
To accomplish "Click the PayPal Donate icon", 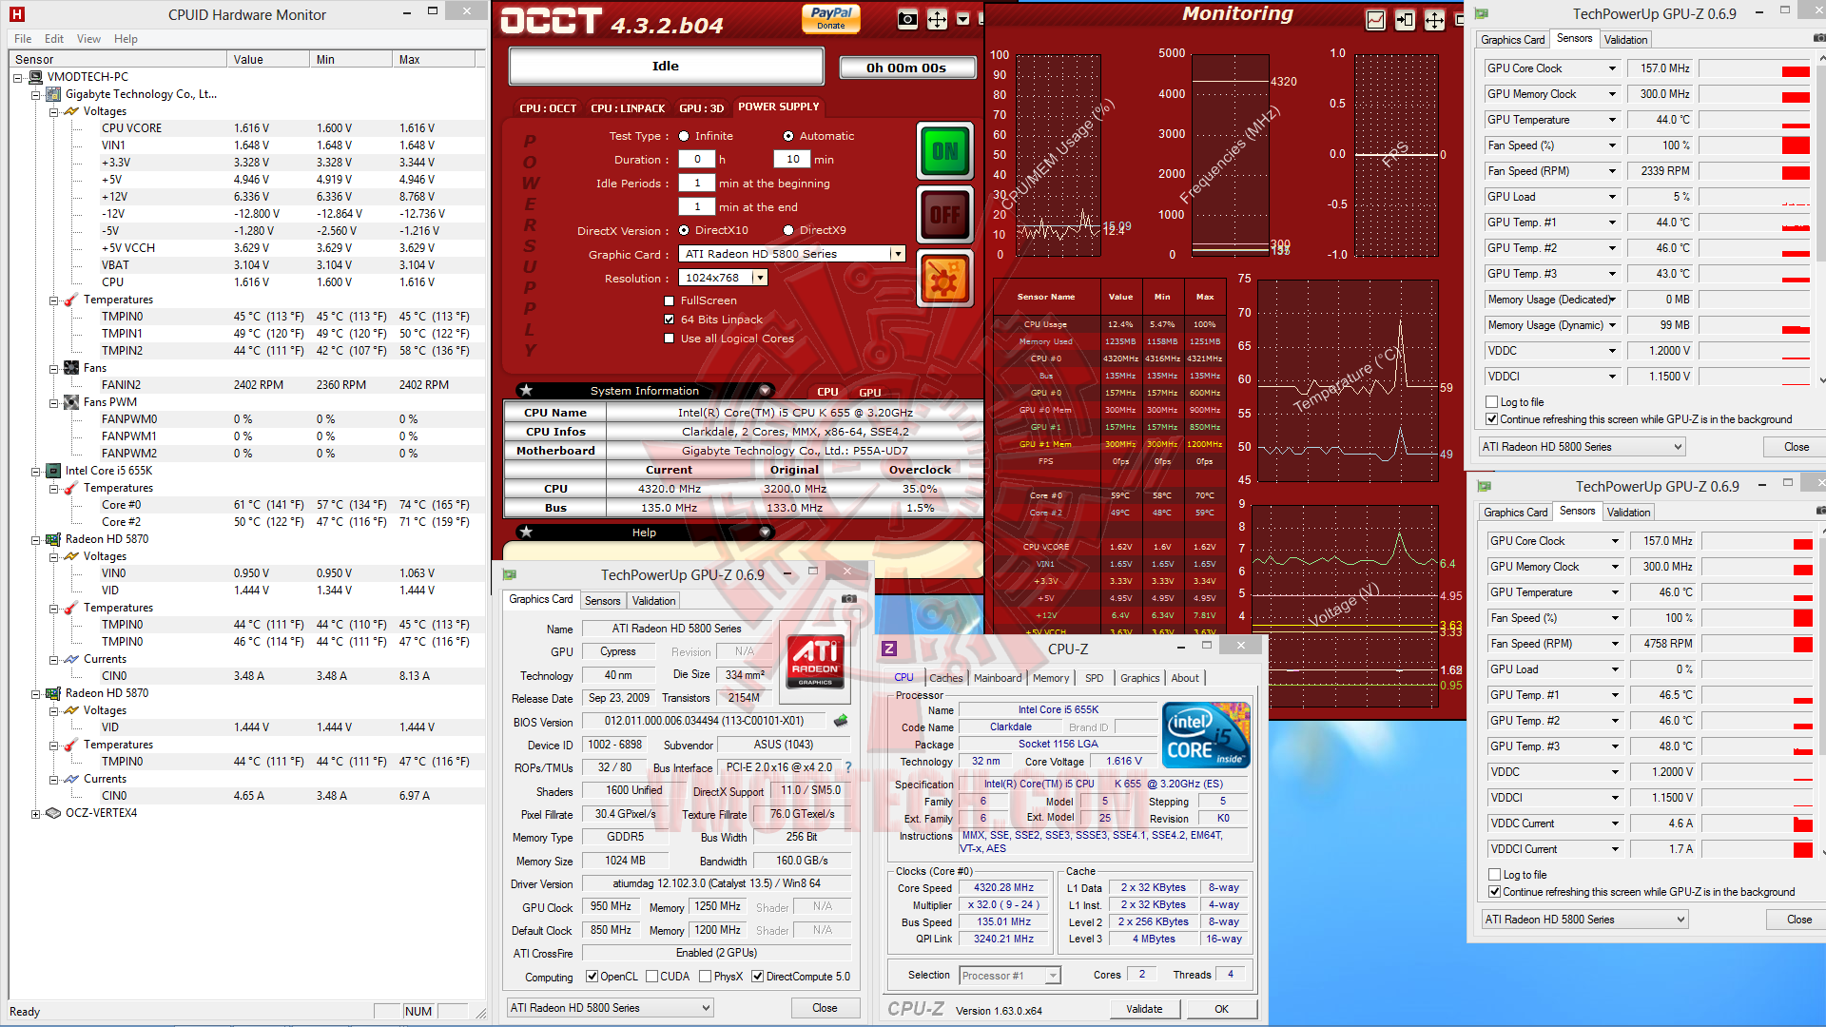I will pyautogui.click(x=831, y=18).
